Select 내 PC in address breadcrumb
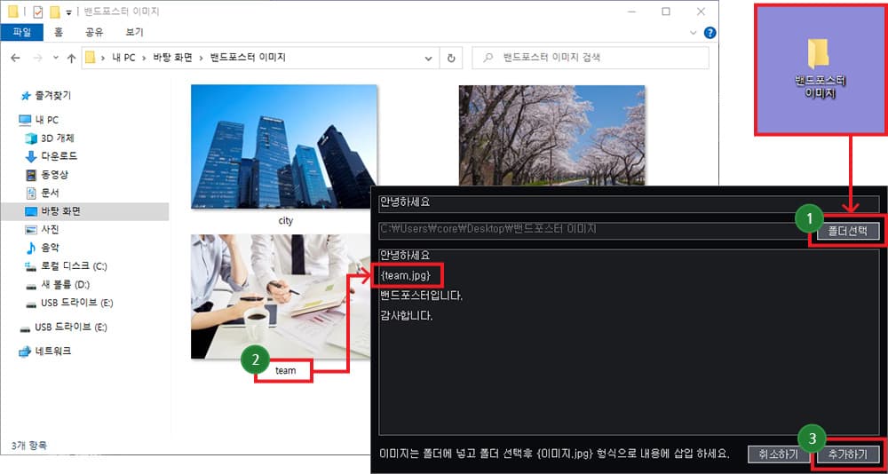Screen dimensions: 888x474 pyautogui.click(x=123, y=58)
